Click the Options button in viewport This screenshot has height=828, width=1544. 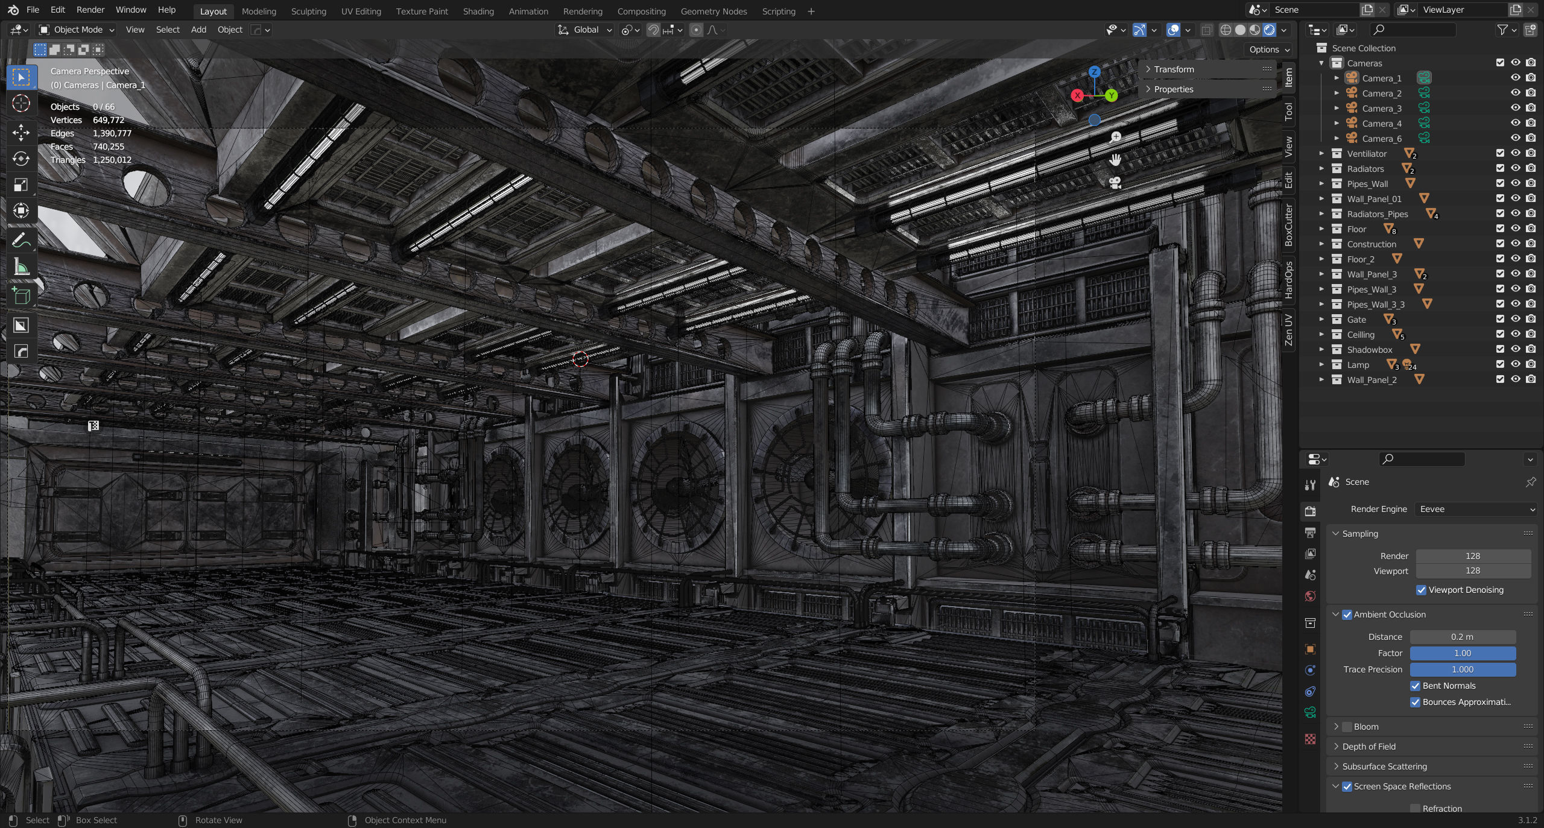[1268, 49]
